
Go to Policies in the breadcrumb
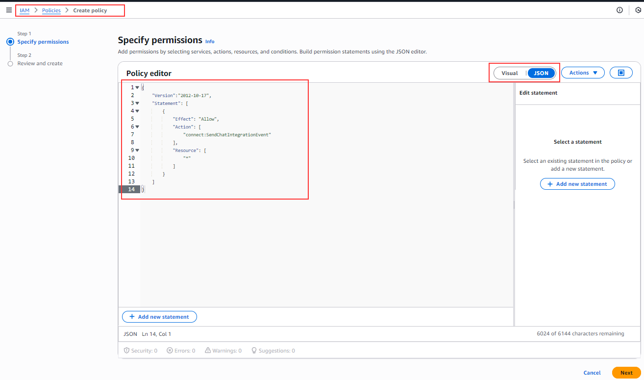pyautogui.click(x=51, y=10)
